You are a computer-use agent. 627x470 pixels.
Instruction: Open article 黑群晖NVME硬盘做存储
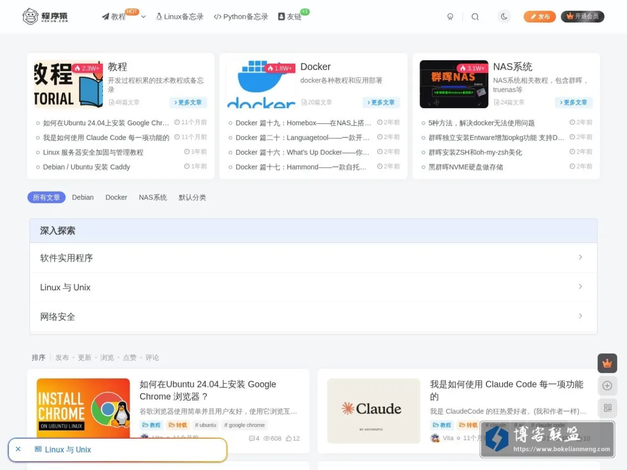466,167
